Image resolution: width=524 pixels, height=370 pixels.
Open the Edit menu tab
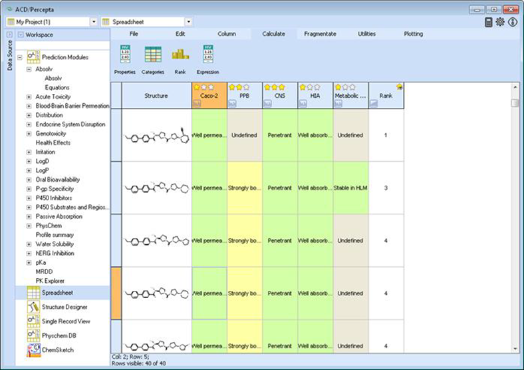point(180,34)
